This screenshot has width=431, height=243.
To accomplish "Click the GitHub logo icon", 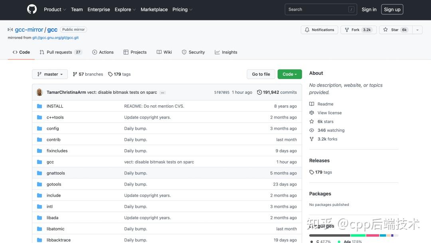I will pos(32,10).
